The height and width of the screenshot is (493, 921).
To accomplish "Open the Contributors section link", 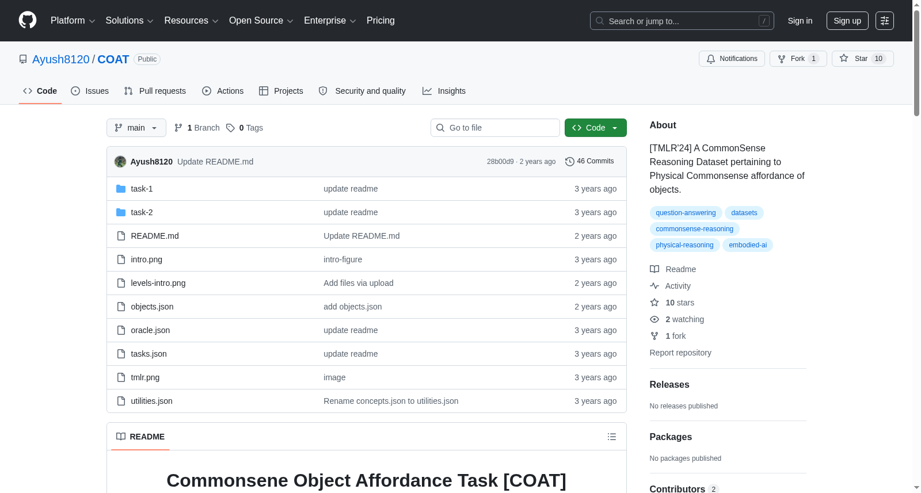I will tap(684, 489).
